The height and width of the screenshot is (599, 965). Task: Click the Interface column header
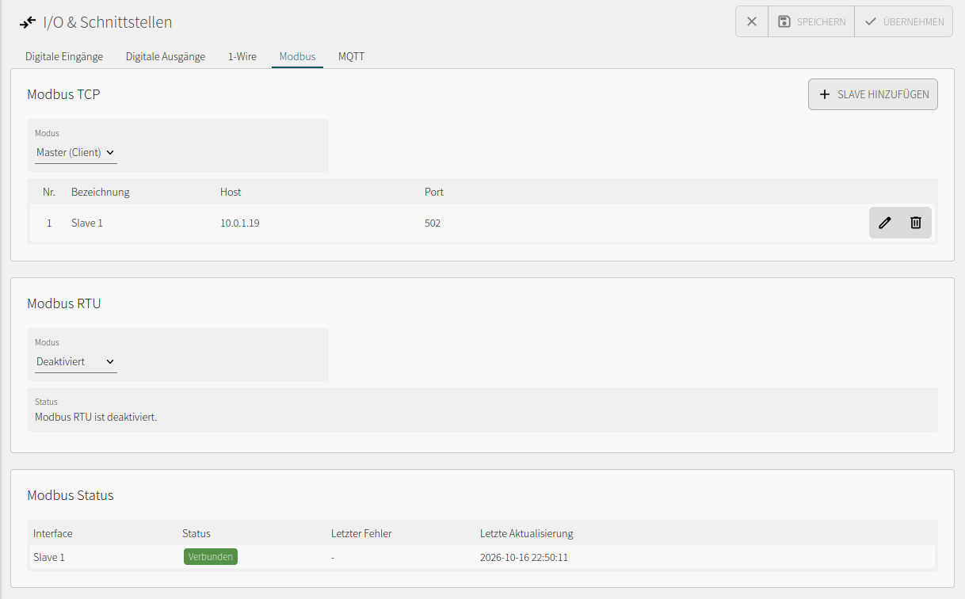click(53, 533)
